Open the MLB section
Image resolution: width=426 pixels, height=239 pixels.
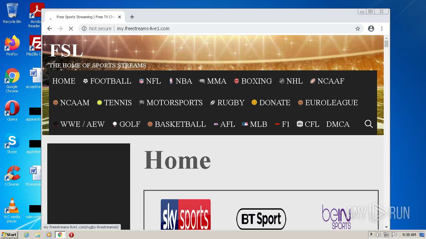coord(255,124)
